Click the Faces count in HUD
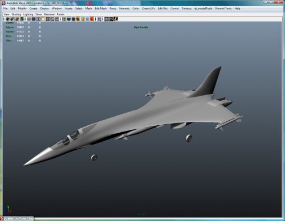Screen dimensions: 285x221 click(x=21, y=32)
